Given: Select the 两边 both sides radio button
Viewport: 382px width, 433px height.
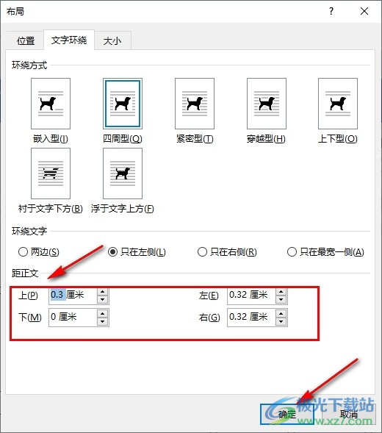Looking at the screenshot, I should [x=23, y=252].
